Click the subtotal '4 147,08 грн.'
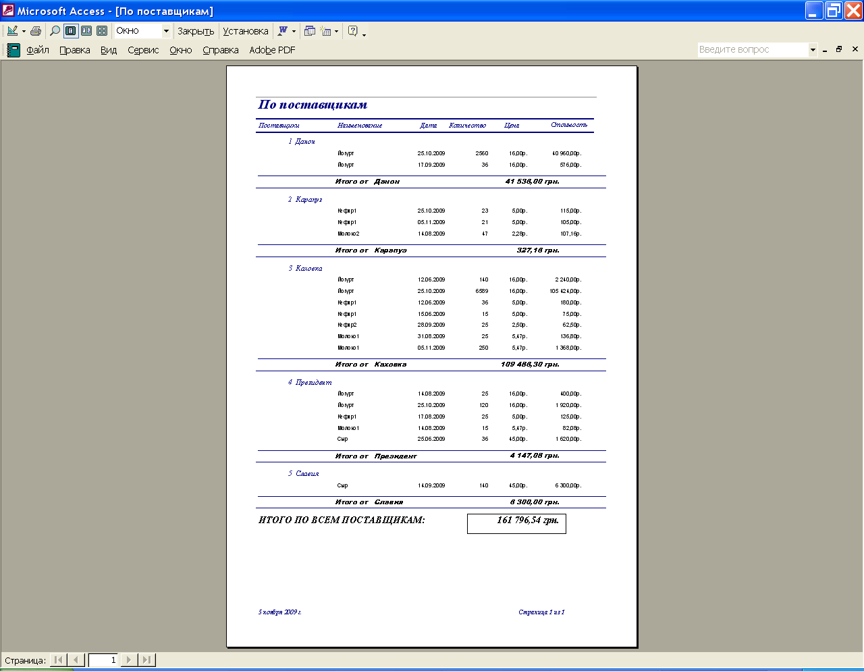 point(535,456)
